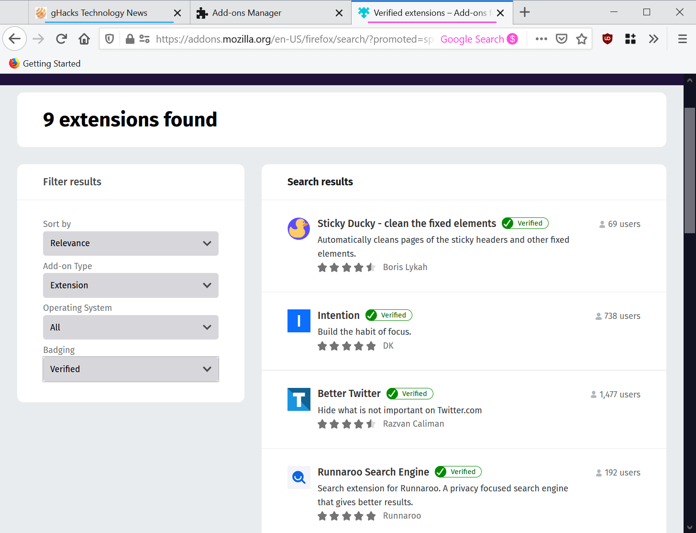This screenshot has width=696, height=533.
Task: Open the uBlock Origin extension icon
Action: (x=608, y=39)
